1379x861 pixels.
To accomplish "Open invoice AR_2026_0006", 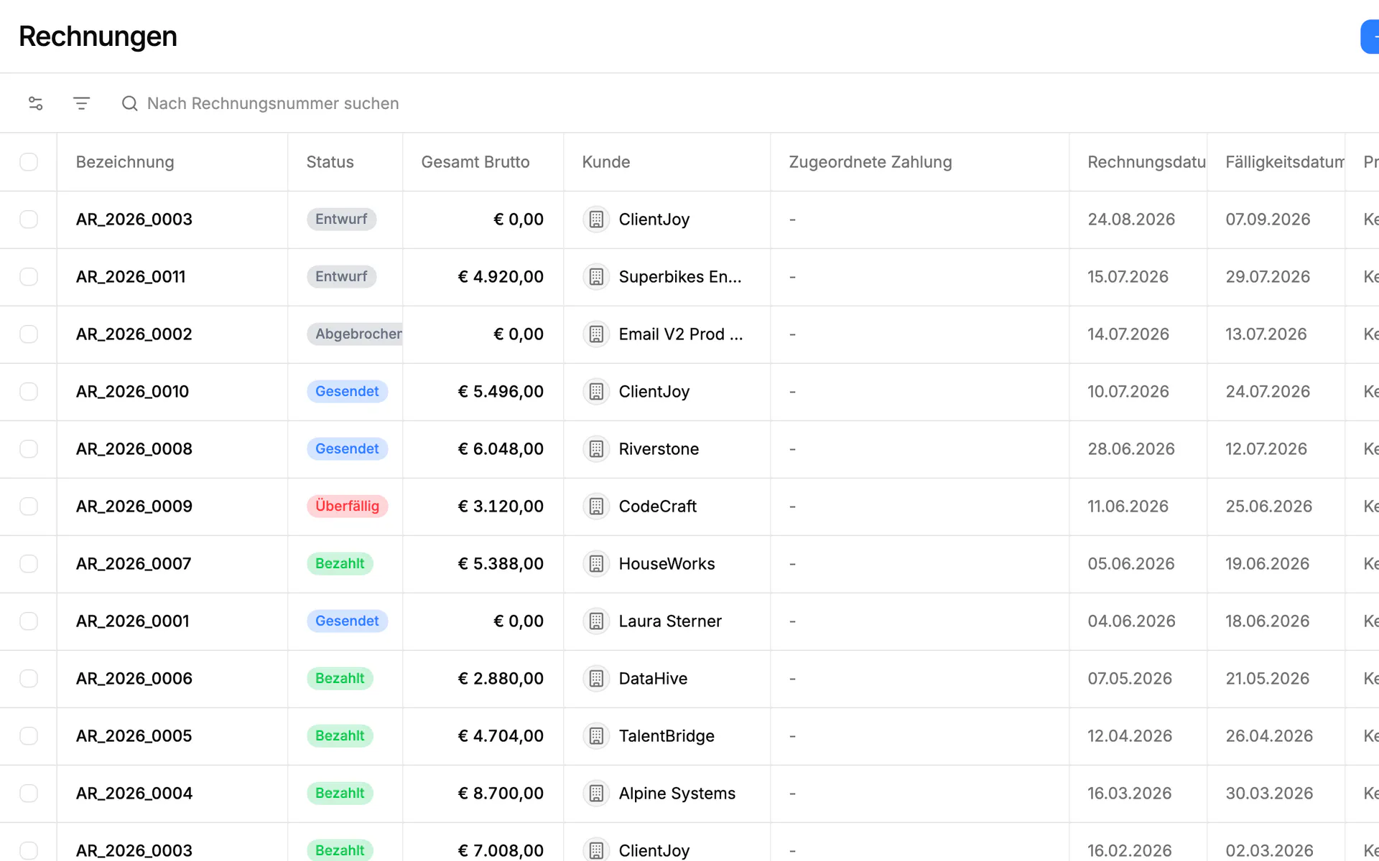I will tap(134, 679).
